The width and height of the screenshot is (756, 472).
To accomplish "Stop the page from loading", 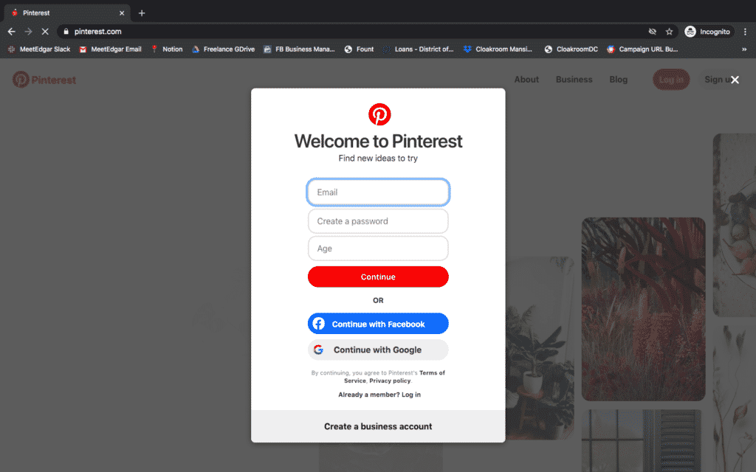I will tap(45, 31).
